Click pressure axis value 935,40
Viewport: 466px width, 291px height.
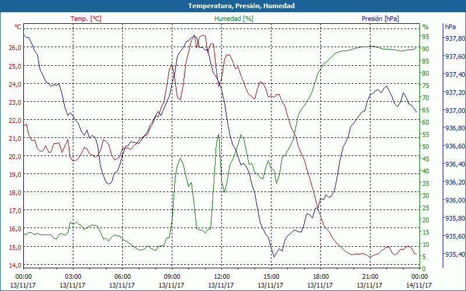point(454,254)
